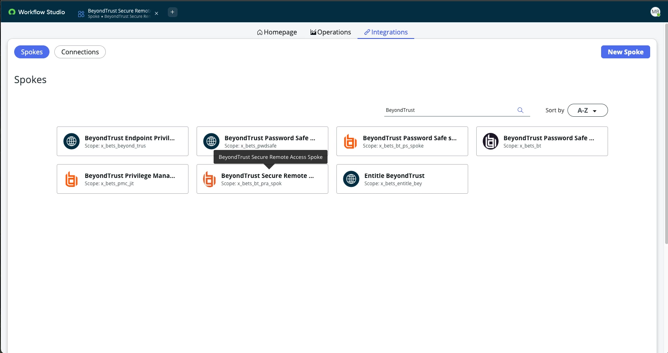The width and height of the screenshot is (668, 353).
Task: Click the page vertical scrollbar
Action: point(666,134)
